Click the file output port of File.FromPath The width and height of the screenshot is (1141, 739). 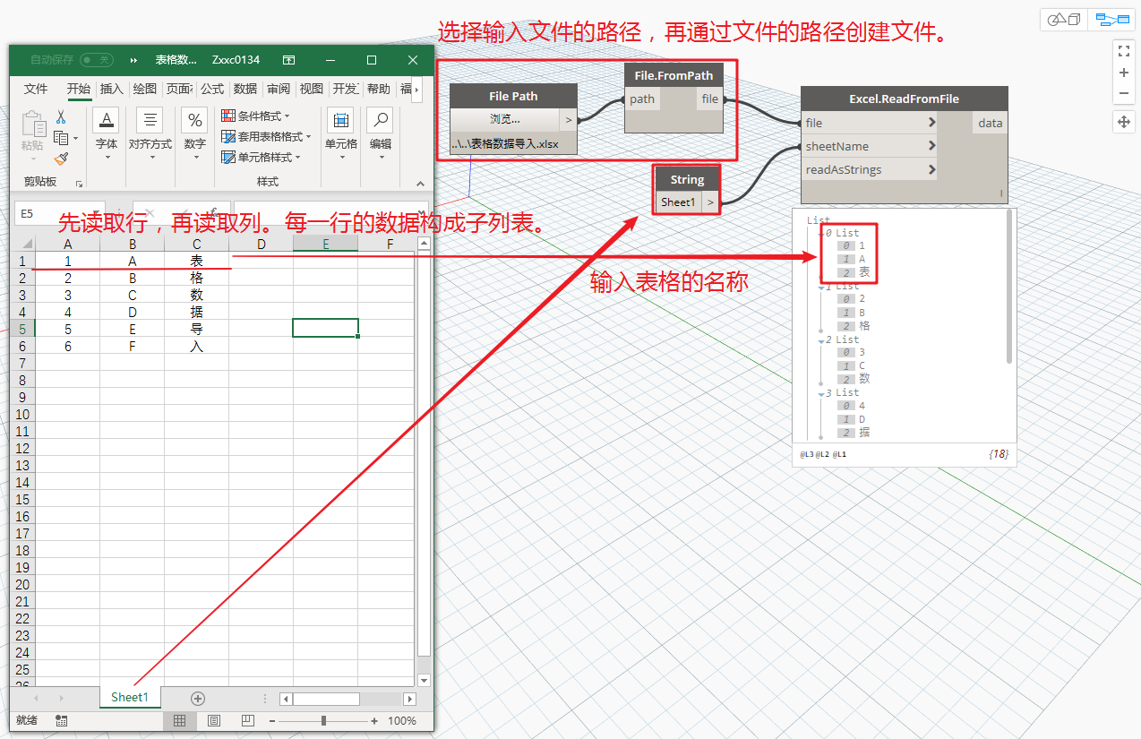click(710, 99)
